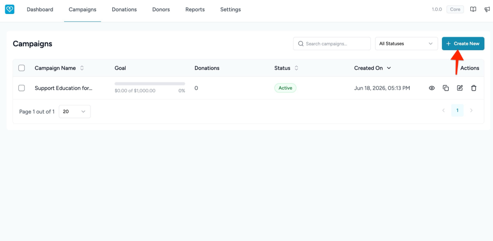
Task: Sort by Campaign Name arrows
Action: pyautogui.click(x=82, y=68)
